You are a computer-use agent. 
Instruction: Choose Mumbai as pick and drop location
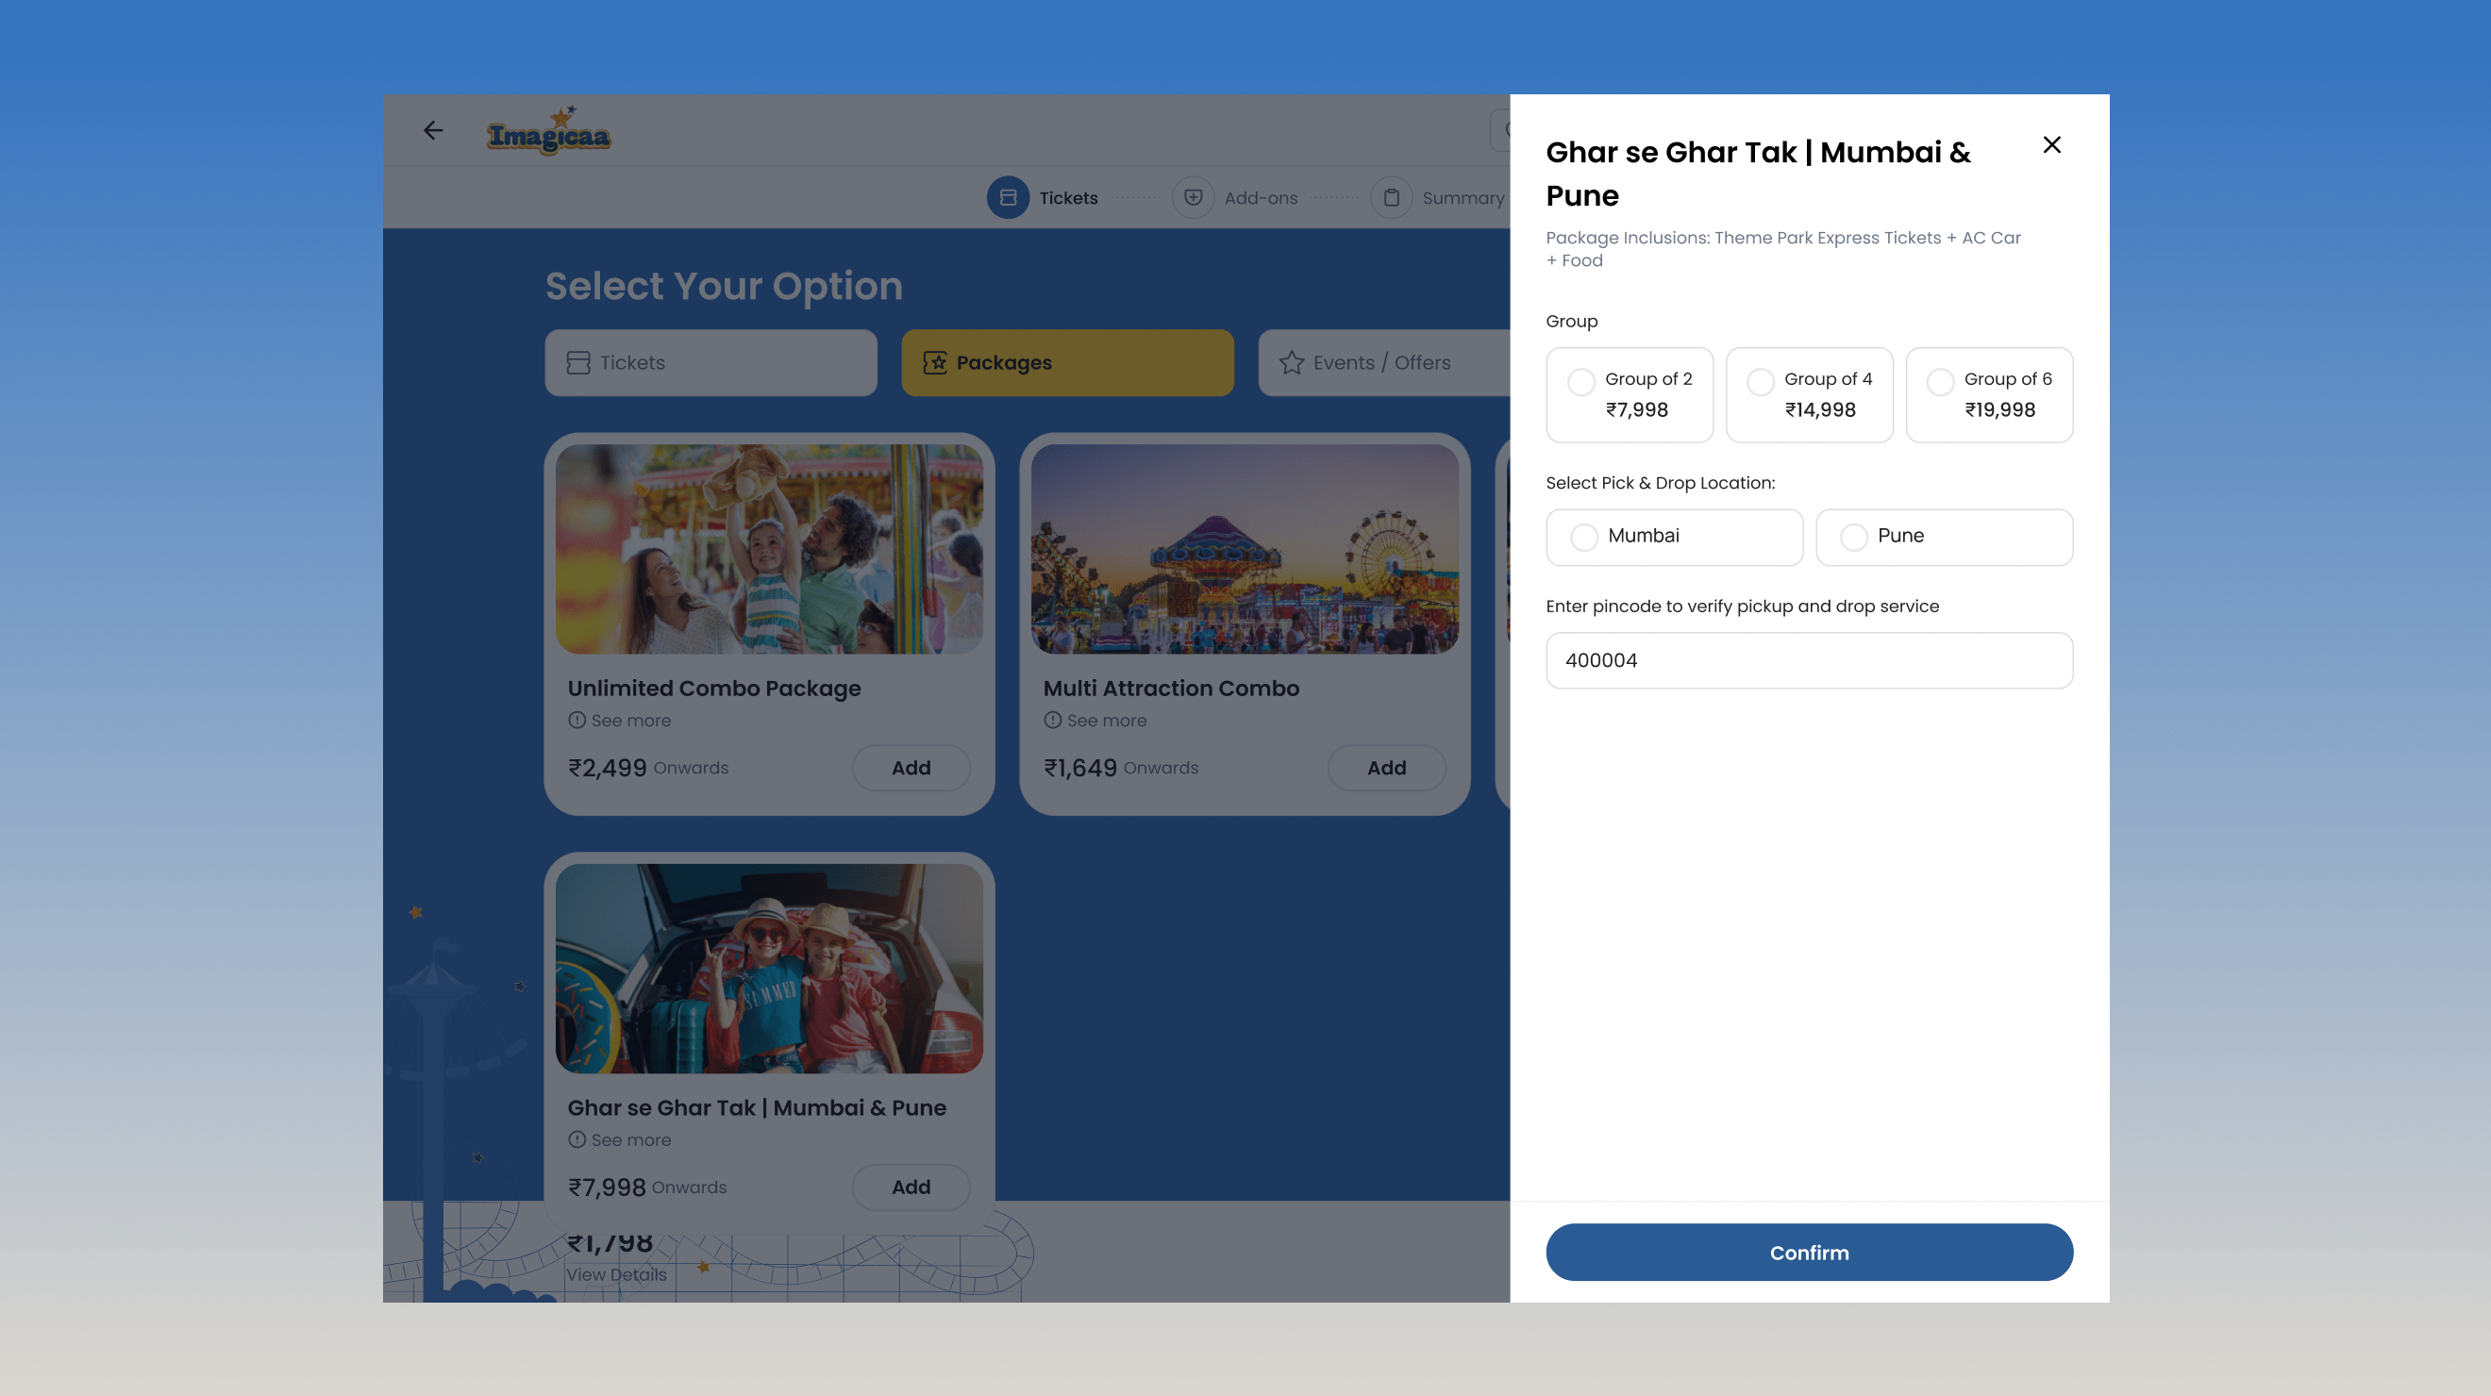1584,537
